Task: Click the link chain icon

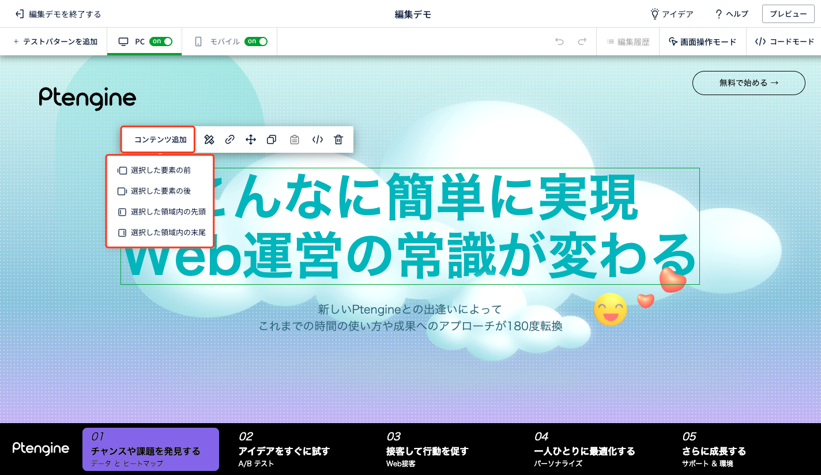Action: (x=229, y=140)
